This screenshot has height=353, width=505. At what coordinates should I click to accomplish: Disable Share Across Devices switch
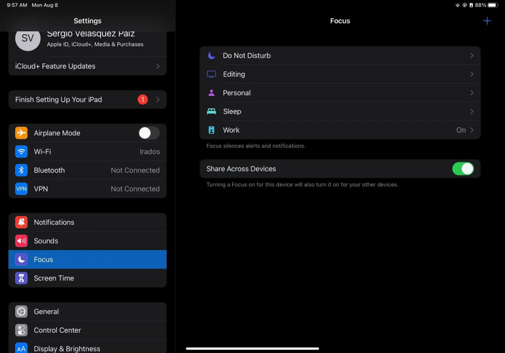click(463, 169)
